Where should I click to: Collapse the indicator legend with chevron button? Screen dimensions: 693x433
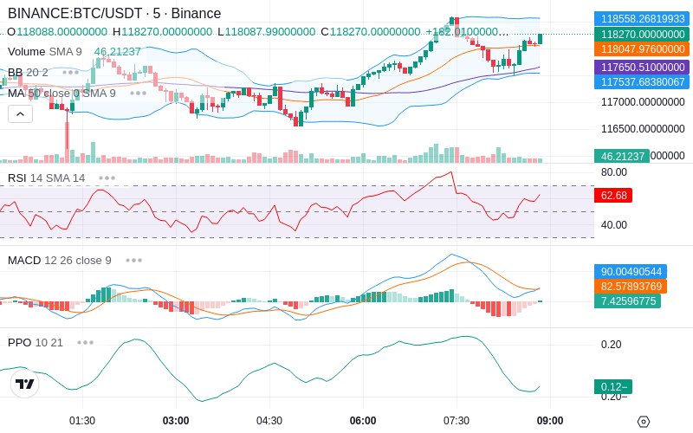click(x=20, y=114)
